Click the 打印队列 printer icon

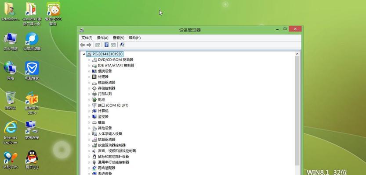[94, 94]
